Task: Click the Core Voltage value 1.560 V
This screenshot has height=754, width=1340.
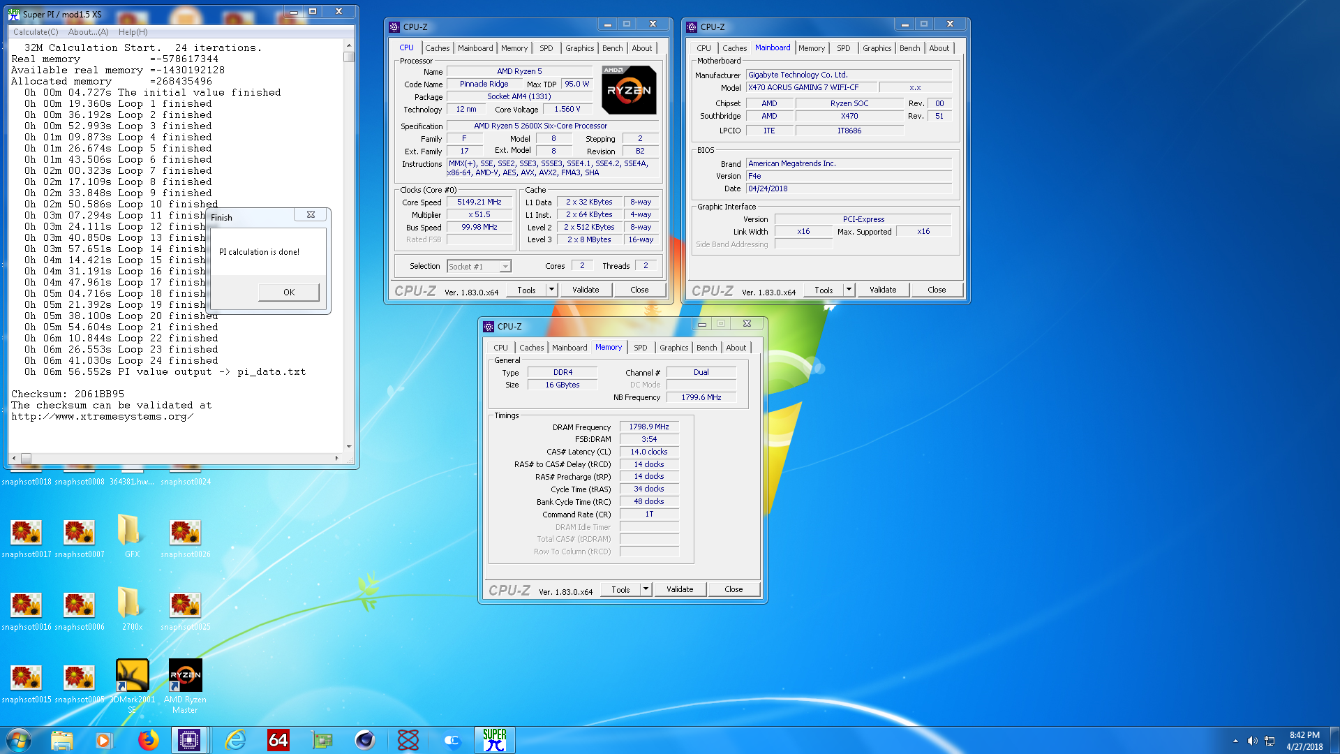Action: (x=567, y=109)
